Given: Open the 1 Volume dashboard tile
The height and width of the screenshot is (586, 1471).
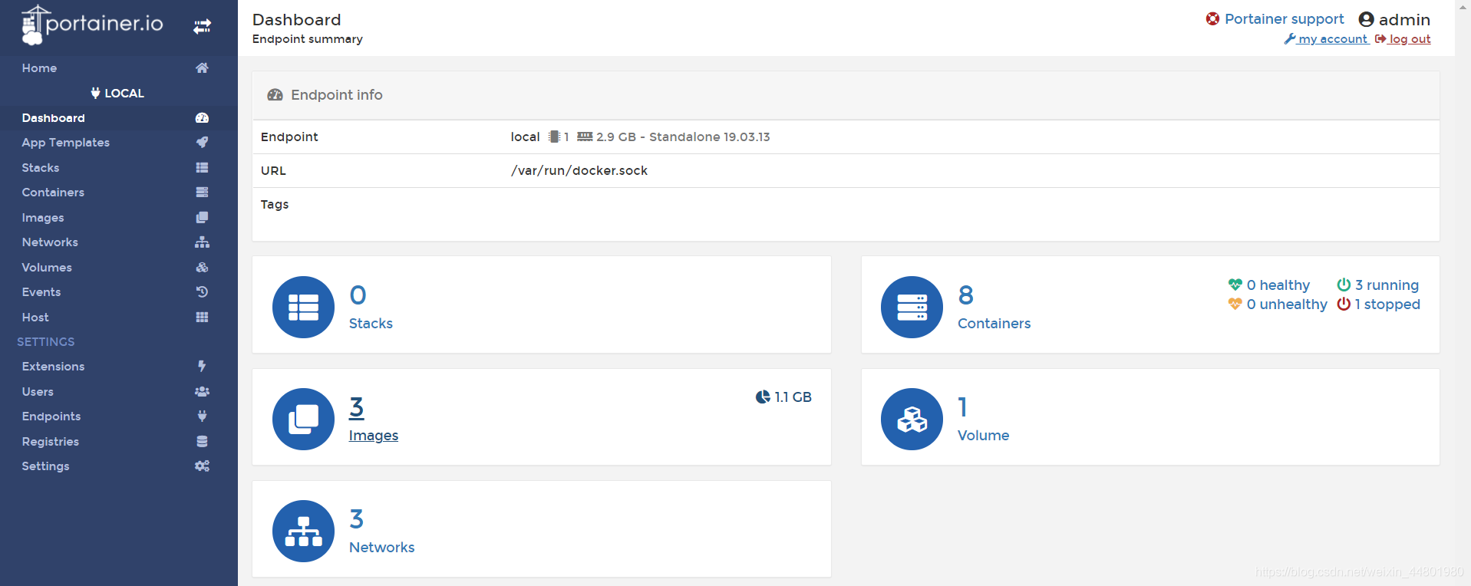Looking at the screenshot, I should pyautogui.click(x=1150, y=416).
